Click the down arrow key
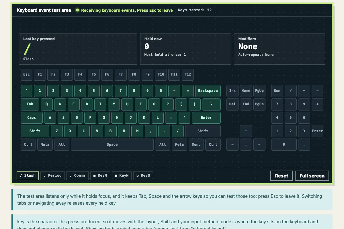Viewport: 344px width, 229px height. tap(246, 145)
